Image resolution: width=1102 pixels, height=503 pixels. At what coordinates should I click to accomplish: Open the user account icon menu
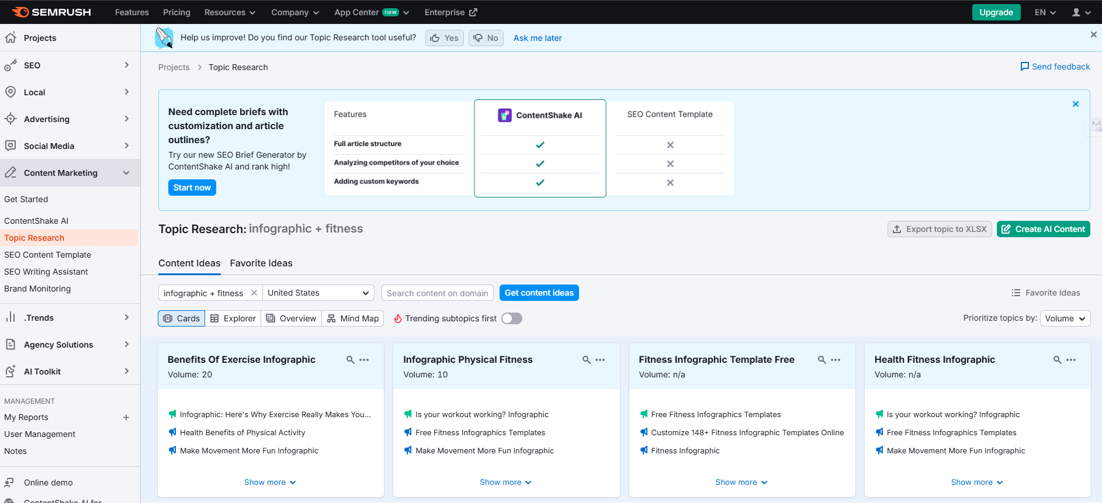pyautogui.click(x=1082, y=12)
